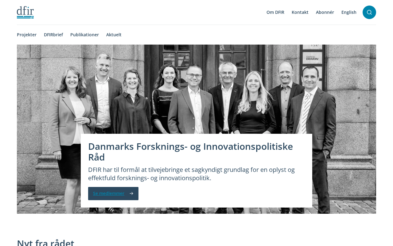
Task: Choose the Aktuelt menu item
Action: click(x=114, y=35)
